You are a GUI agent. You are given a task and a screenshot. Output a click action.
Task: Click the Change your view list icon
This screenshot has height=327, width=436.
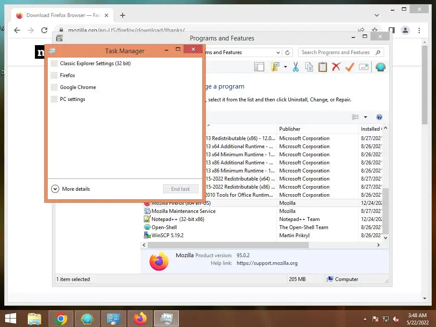(x=356, y=117)
